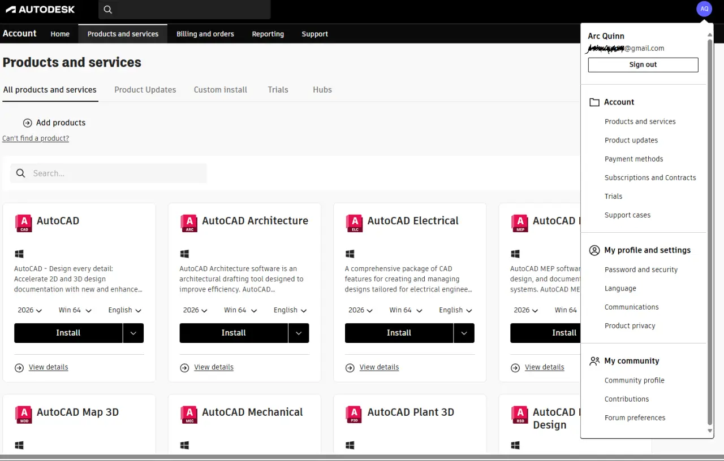Click the magnifier icon in top search bar
Viewport: 724px width, 461px height.
click(108, 10)
